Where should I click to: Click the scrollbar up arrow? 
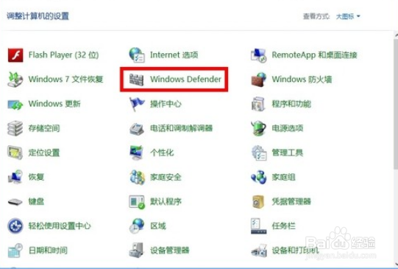397,35
